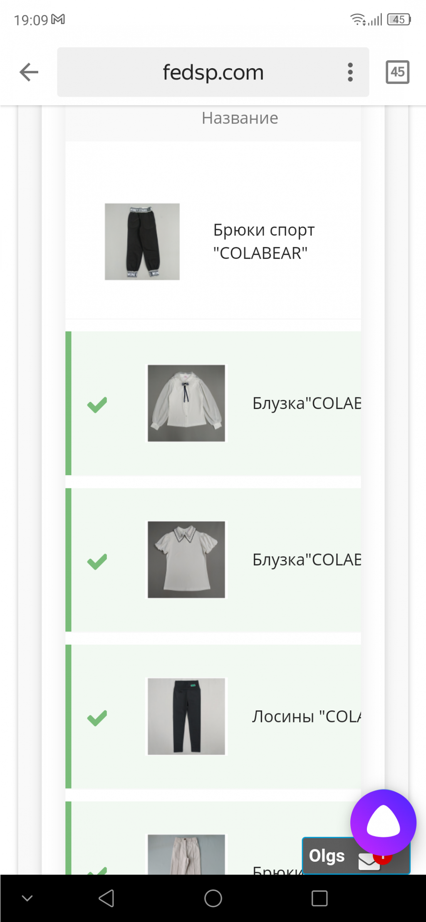
Task: Open Брюки спорт "COLABEAR" product link
Action: tap(264, 241)
